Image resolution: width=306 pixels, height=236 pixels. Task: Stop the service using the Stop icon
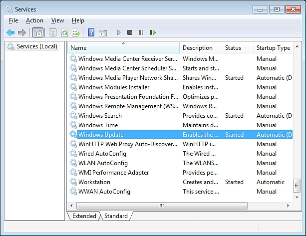pyautogui.click(x=130, y=33)
